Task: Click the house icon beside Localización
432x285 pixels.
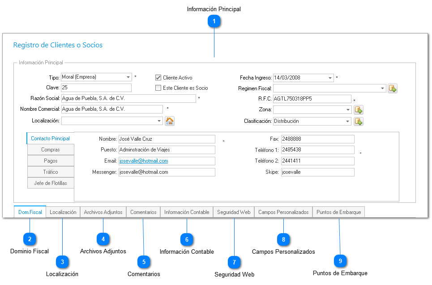Action: 170,121
